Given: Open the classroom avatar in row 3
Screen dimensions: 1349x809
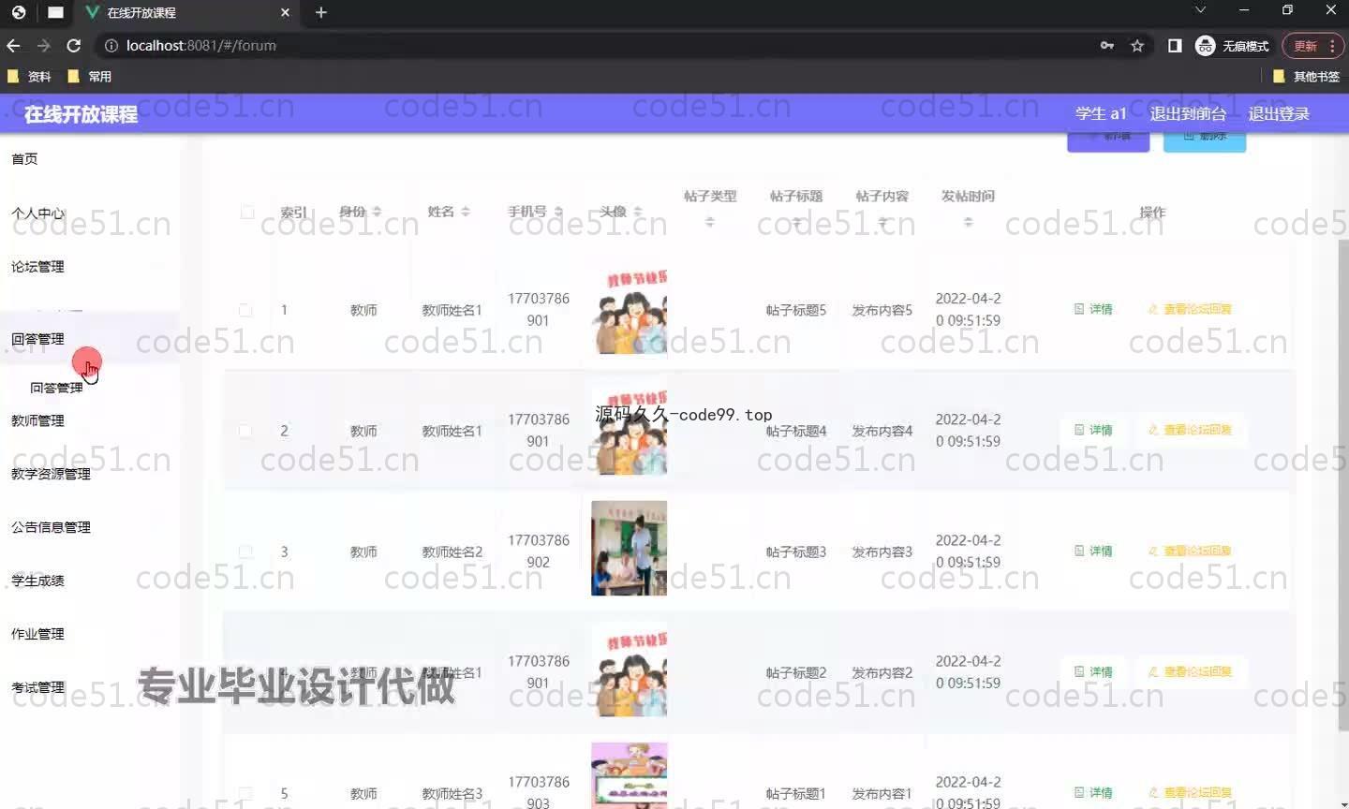Looking at the screenshot, I should pos(630,549).
